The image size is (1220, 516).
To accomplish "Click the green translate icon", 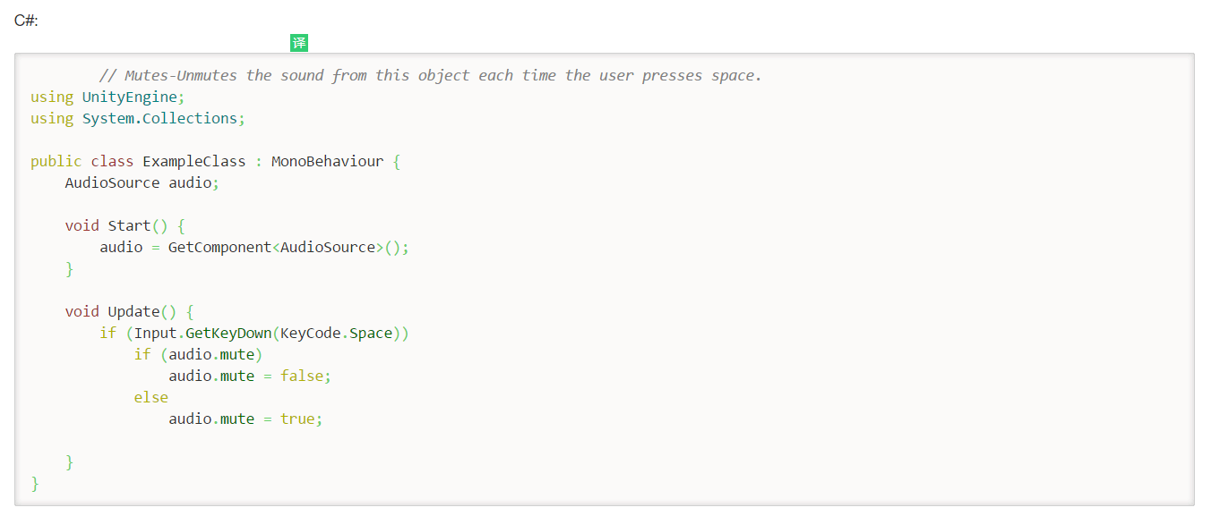I will (299, 43).
